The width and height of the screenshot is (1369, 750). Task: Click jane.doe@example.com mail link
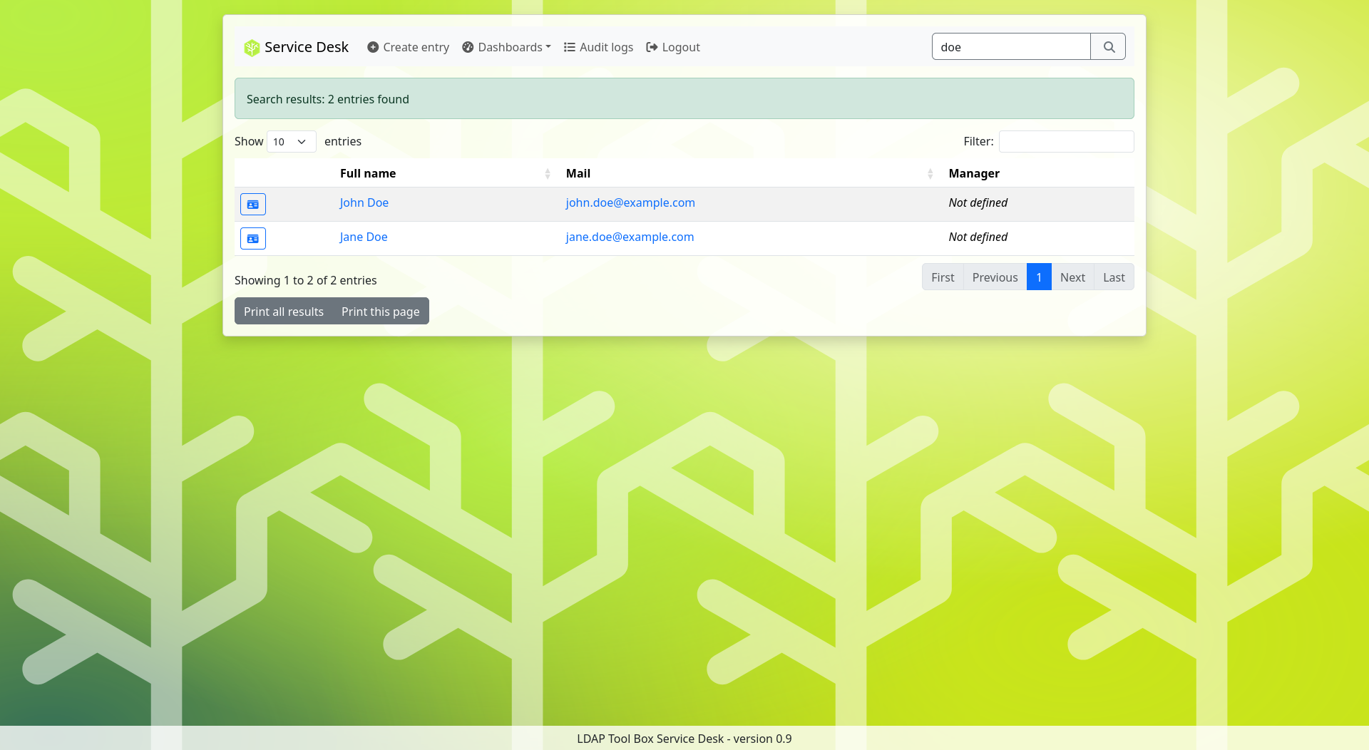pos(630,237)
